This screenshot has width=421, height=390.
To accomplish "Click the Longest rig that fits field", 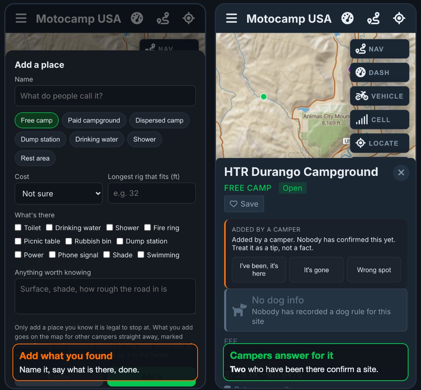I will coord(152,193).
